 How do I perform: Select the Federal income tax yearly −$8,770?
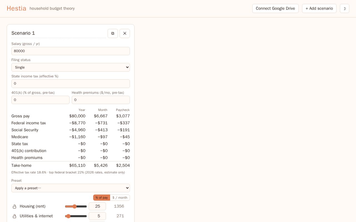(x=77, y=123)
